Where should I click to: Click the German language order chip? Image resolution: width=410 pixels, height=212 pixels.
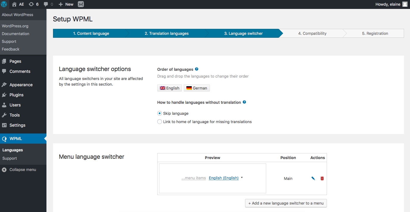[x=197, y=88]
